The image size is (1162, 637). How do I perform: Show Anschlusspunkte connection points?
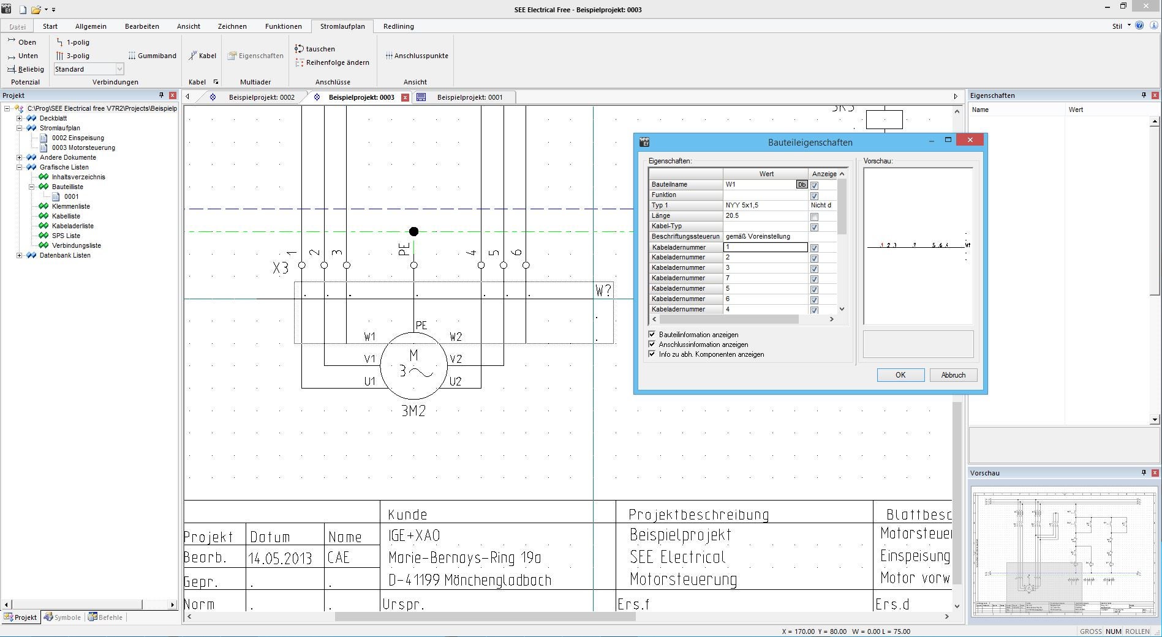(x=417, y=56)
